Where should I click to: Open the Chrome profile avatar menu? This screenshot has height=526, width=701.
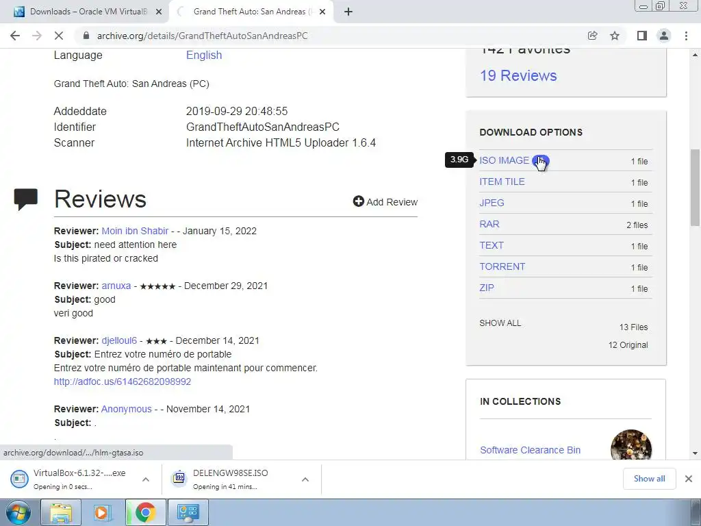[x=664, y=36]
